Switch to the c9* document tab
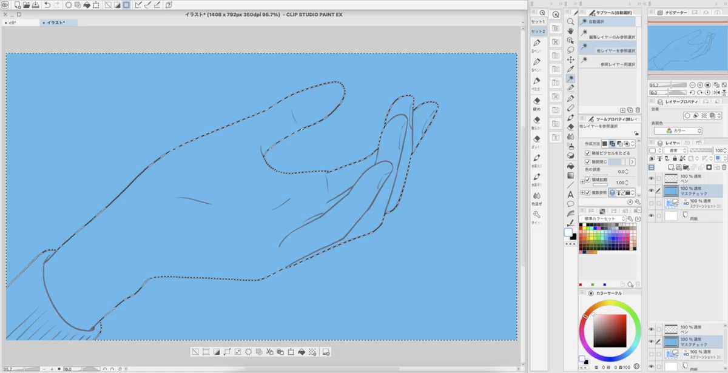The width and height of the screenshot is (728, 373). [x=21, y=22]
